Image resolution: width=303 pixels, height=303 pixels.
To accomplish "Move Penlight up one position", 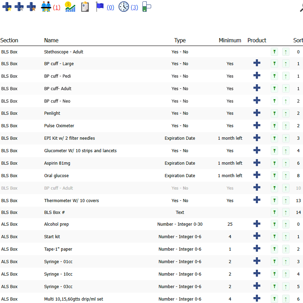I will (286, 113).
